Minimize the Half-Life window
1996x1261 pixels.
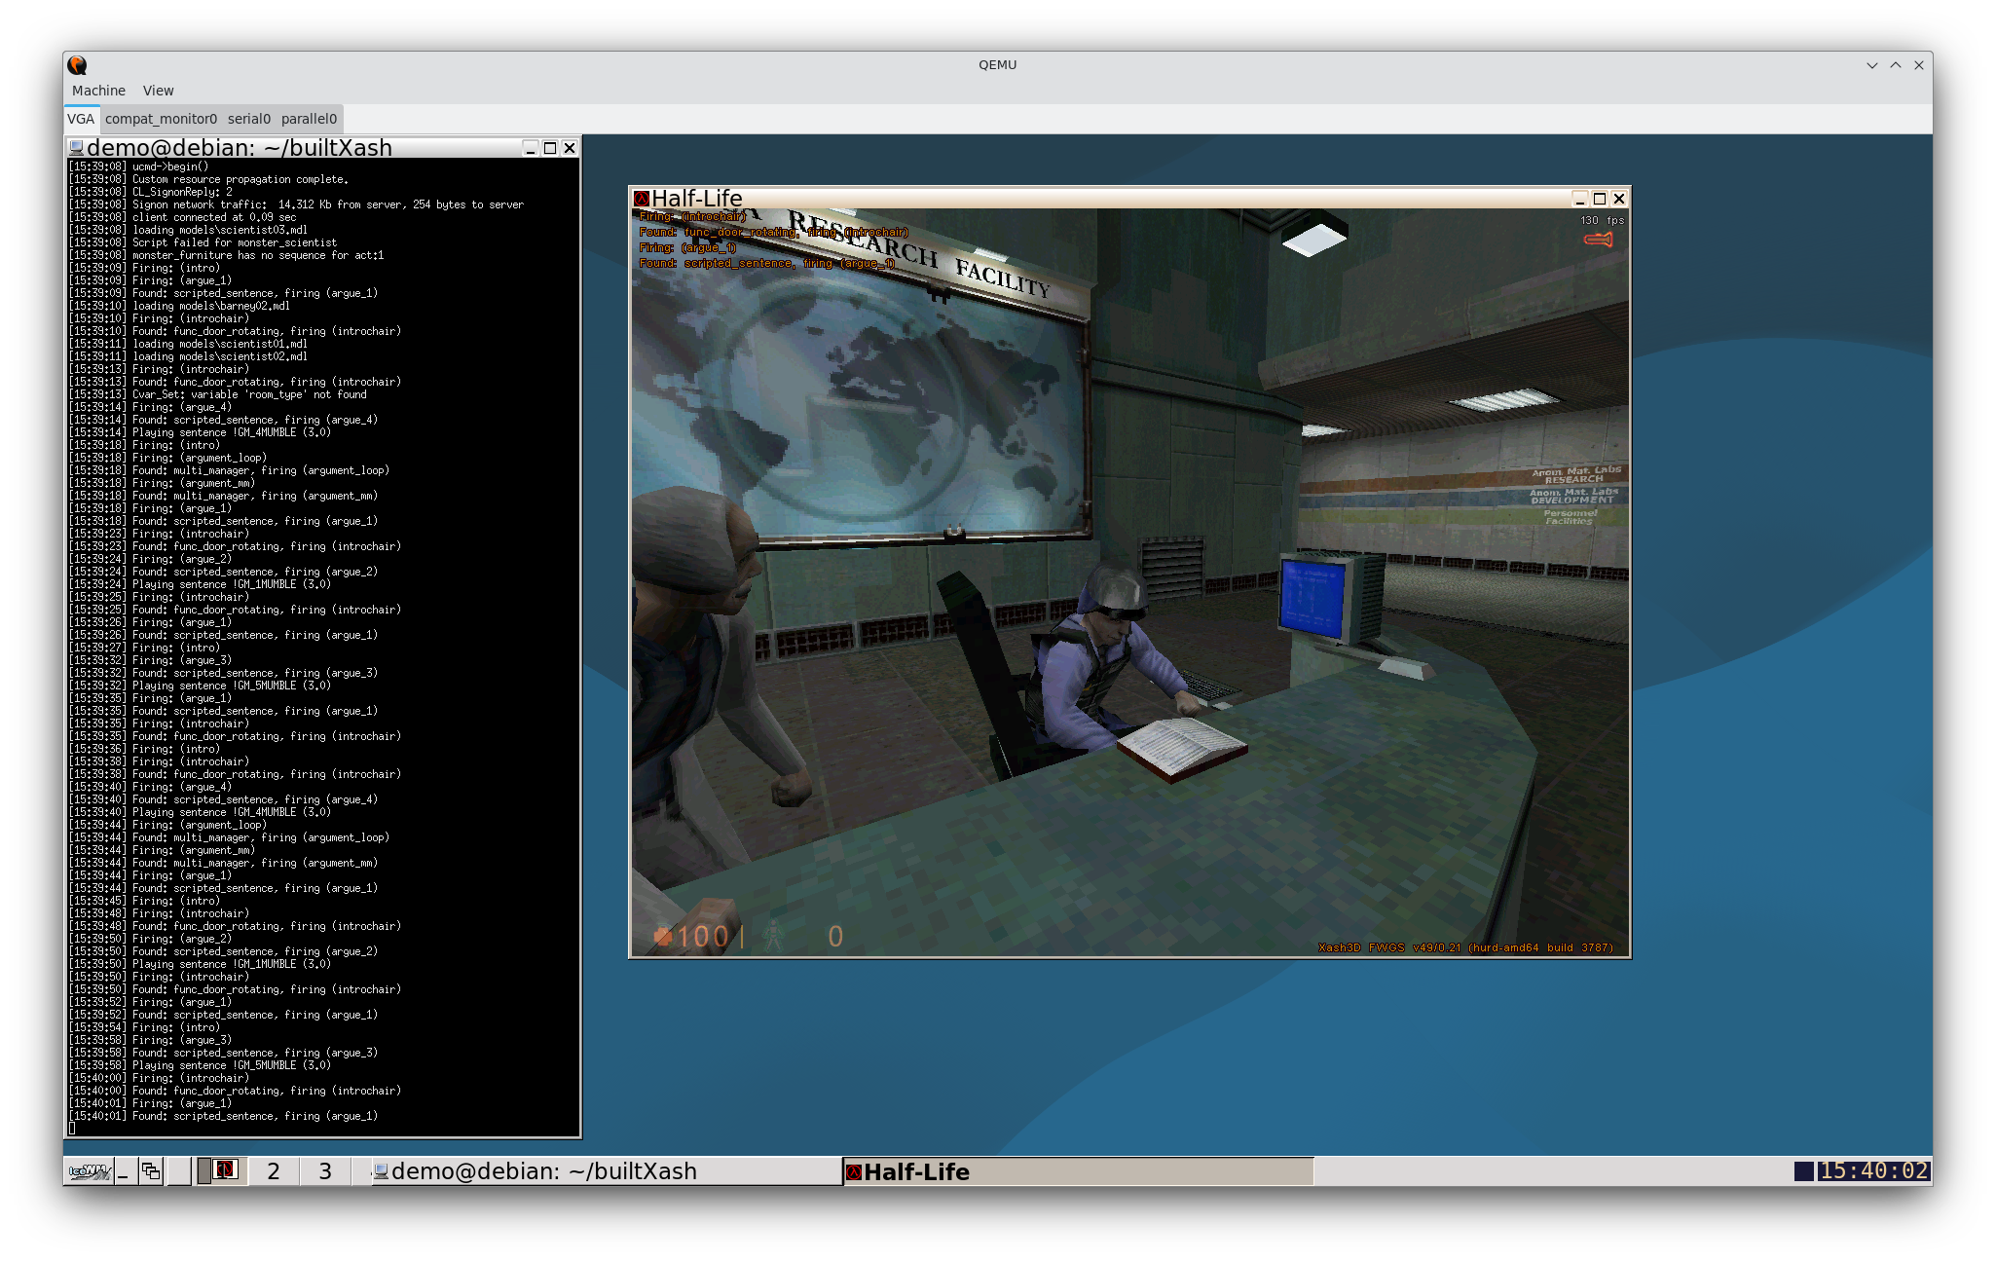tap(1579, 199)
